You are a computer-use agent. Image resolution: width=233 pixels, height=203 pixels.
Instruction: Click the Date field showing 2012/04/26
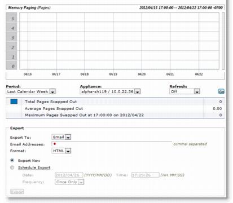[69, 175]
